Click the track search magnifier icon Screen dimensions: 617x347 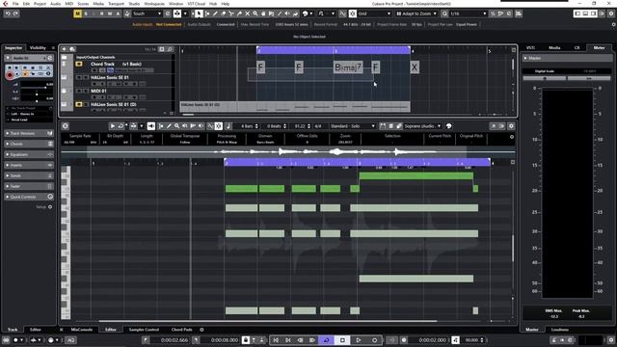[x=170, y=49]
